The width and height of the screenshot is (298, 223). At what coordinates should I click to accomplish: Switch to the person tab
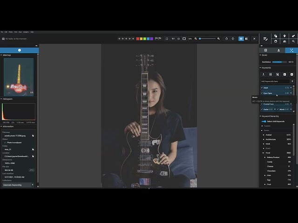coord(278,50)
